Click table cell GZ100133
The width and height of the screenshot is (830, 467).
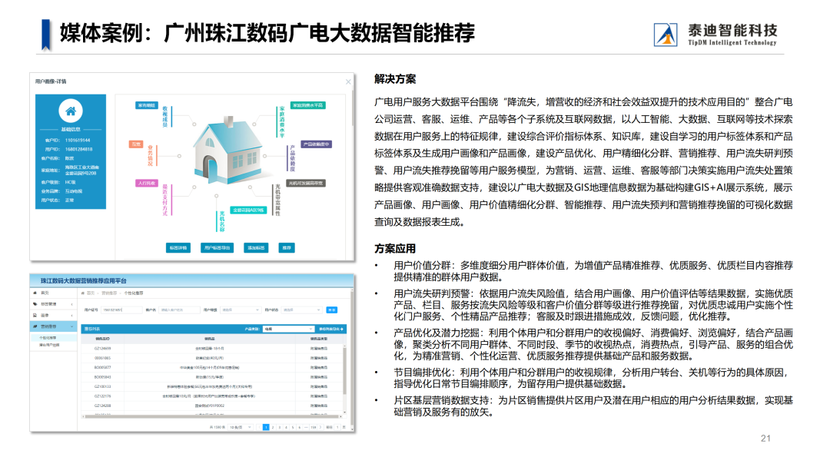(x=103, y=386)
